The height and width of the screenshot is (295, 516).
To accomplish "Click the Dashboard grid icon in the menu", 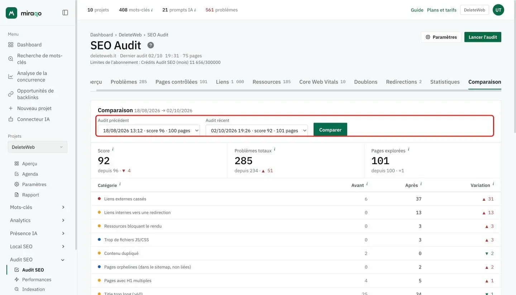I will tap(11, 45).
